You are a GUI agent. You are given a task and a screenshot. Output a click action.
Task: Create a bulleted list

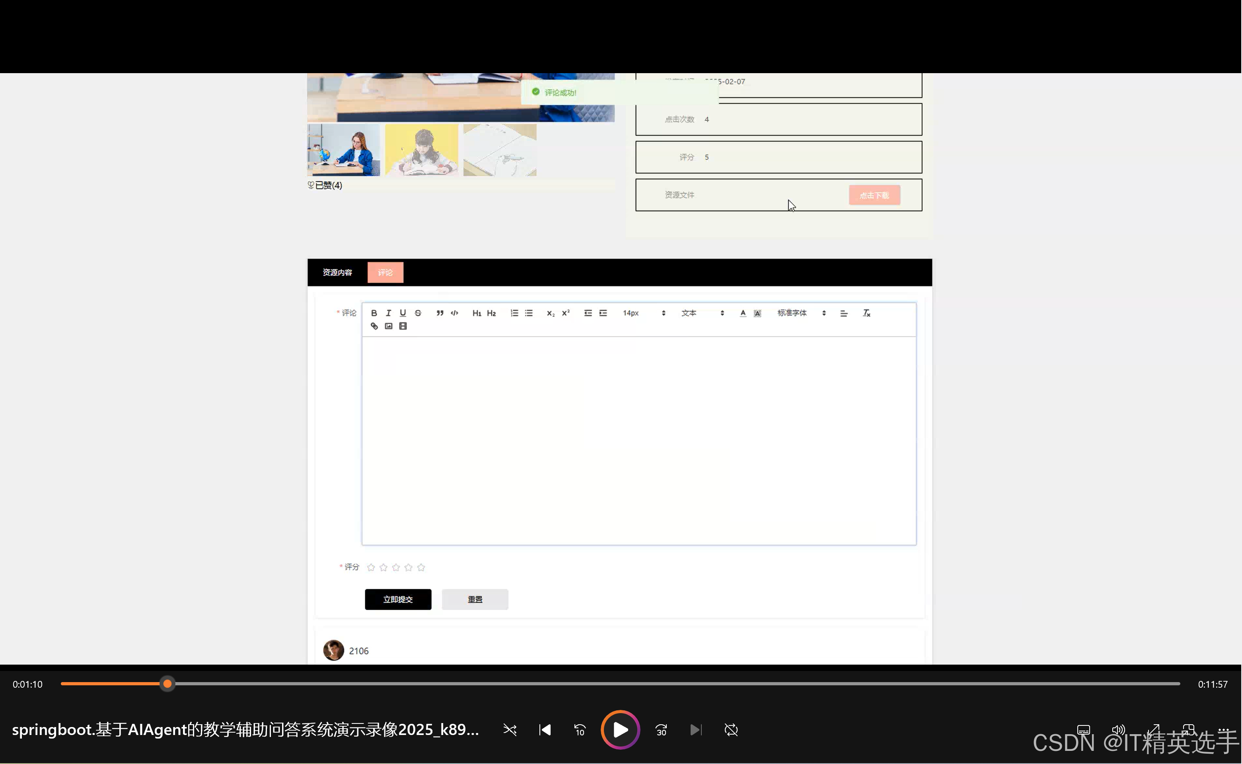[x=529, y=313]
